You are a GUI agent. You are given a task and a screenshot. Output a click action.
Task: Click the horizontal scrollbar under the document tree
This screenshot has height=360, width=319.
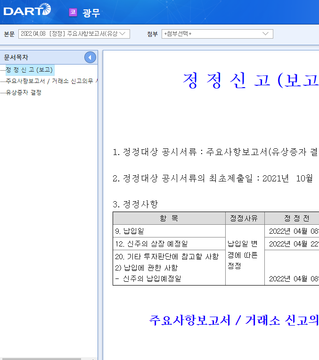(x=41, y=359)
